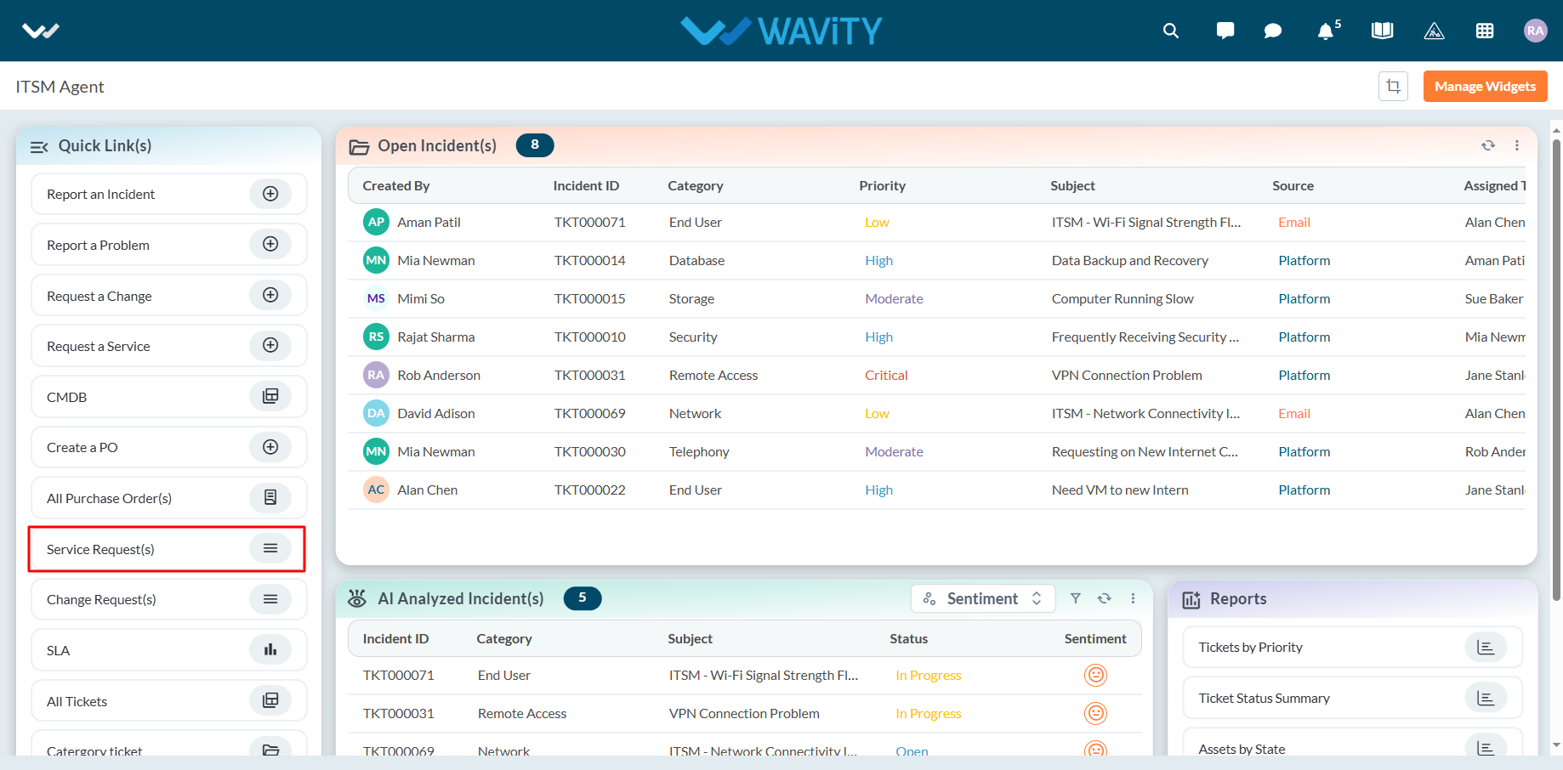The height and width of the screenshot is (770, 1563).
Task: Click sentiment face for TKT000071
Action: (x=1095, y=675)
